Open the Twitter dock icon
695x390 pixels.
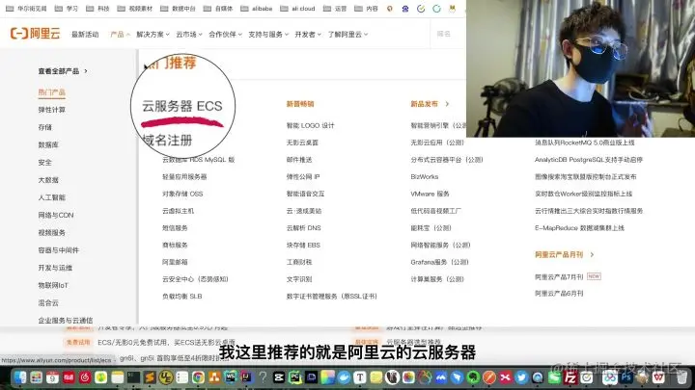pyautogui.click(x=521, y=377)
